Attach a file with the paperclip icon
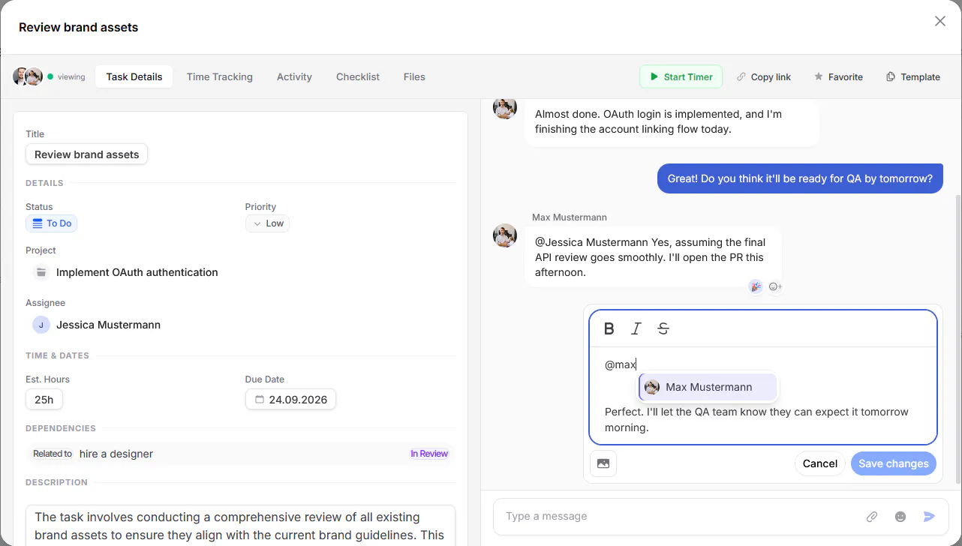Screen dimensions: 962x546 click(x=872, y=516)
